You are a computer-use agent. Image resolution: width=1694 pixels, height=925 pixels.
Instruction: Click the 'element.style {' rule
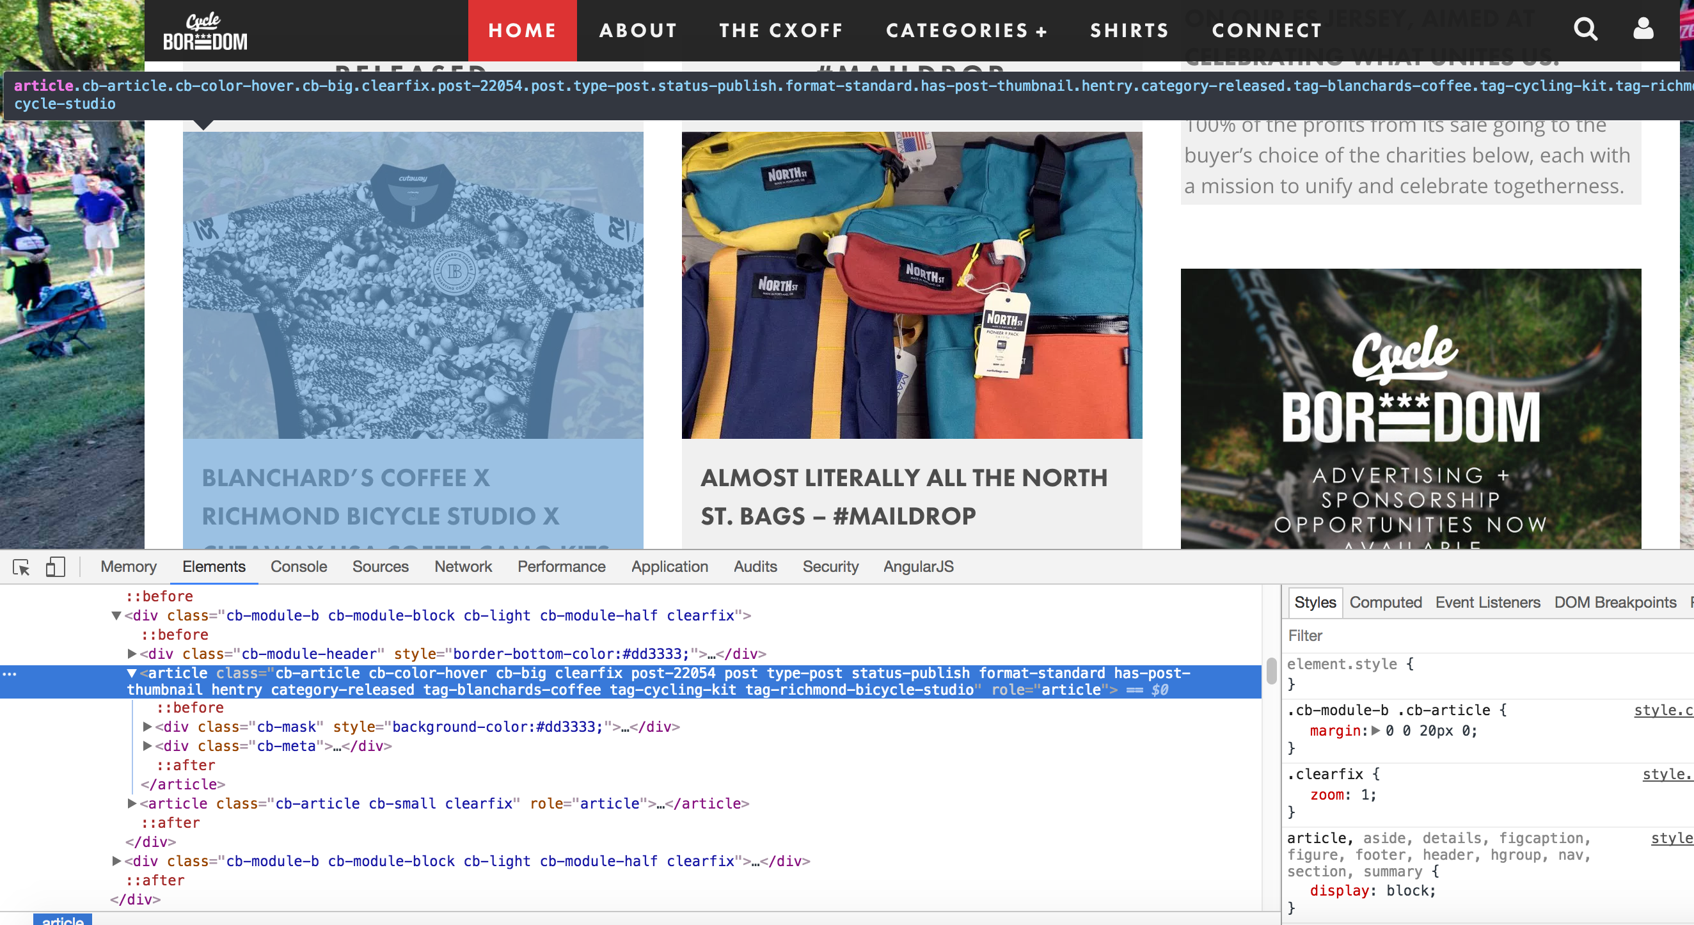(1350, 664)
